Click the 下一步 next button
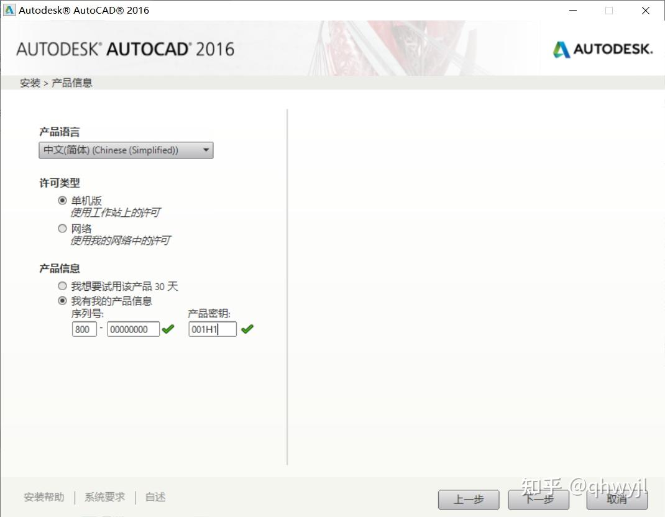665x517 pixels. [539, 500]
